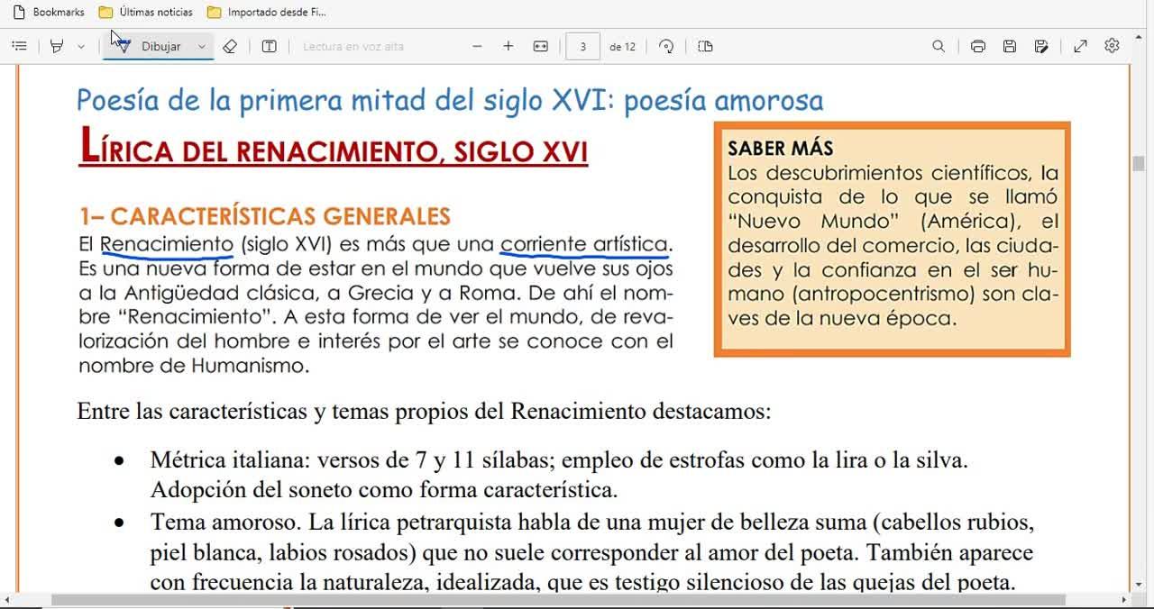Save the PDF with the disk icon
This screenshot has width=1154, height=609.
(x=1010, y=46)
